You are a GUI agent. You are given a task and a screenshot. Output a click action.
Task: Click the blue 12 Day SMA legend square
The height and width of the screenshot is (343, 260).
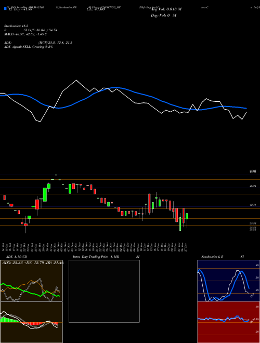[x=5, y=8]
